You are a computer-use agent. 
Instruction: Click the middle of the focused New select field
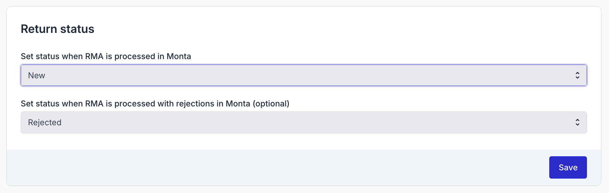click(304, 75)
